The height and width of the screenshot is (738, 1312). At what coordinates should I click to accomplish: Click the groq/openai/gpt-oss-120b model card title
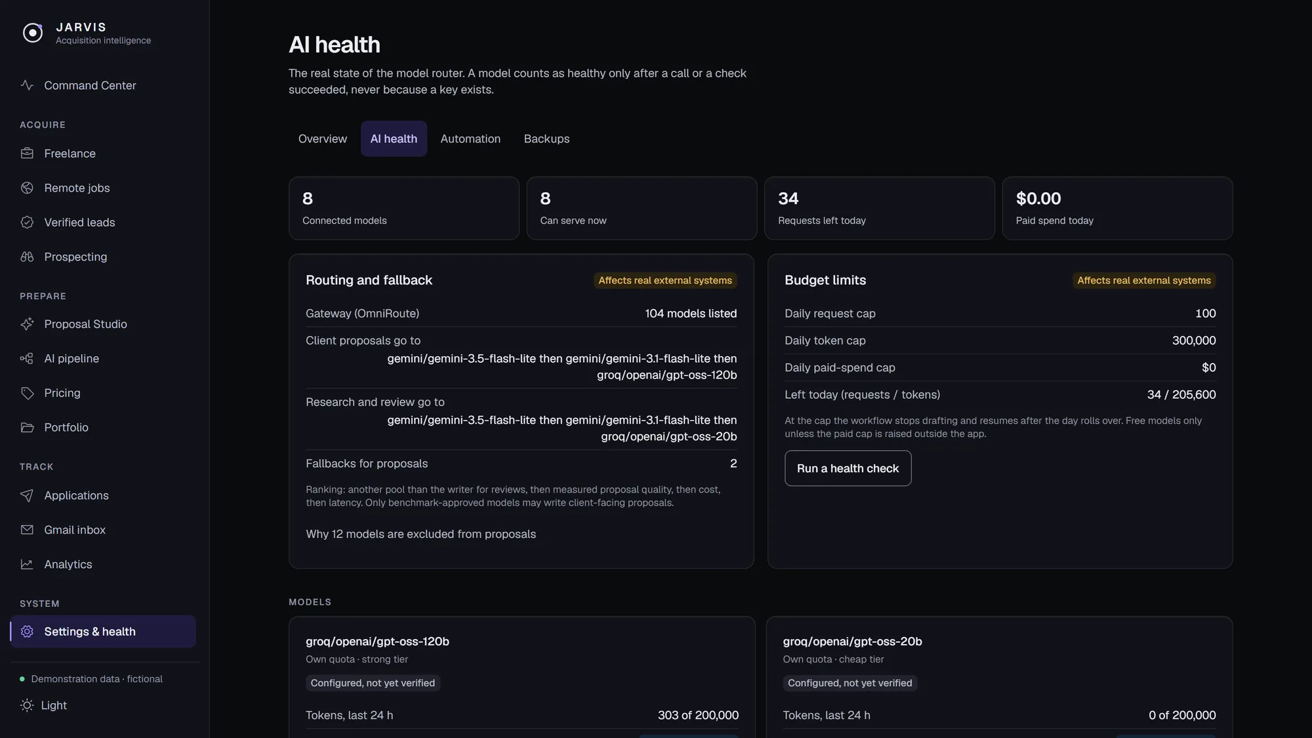click(377, 641)
